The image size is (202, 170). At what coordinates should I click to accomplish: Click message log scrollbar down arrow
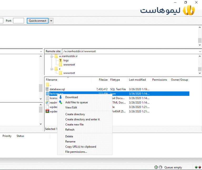coord(200,45)
